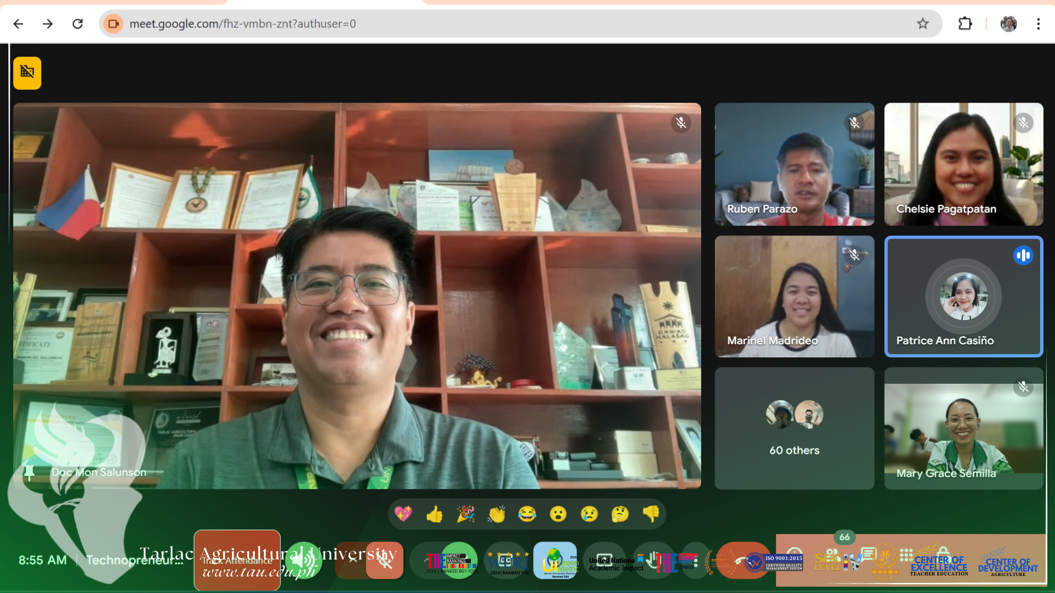
Task: Send the clapping hands reaction
Action: coord(496,514)
